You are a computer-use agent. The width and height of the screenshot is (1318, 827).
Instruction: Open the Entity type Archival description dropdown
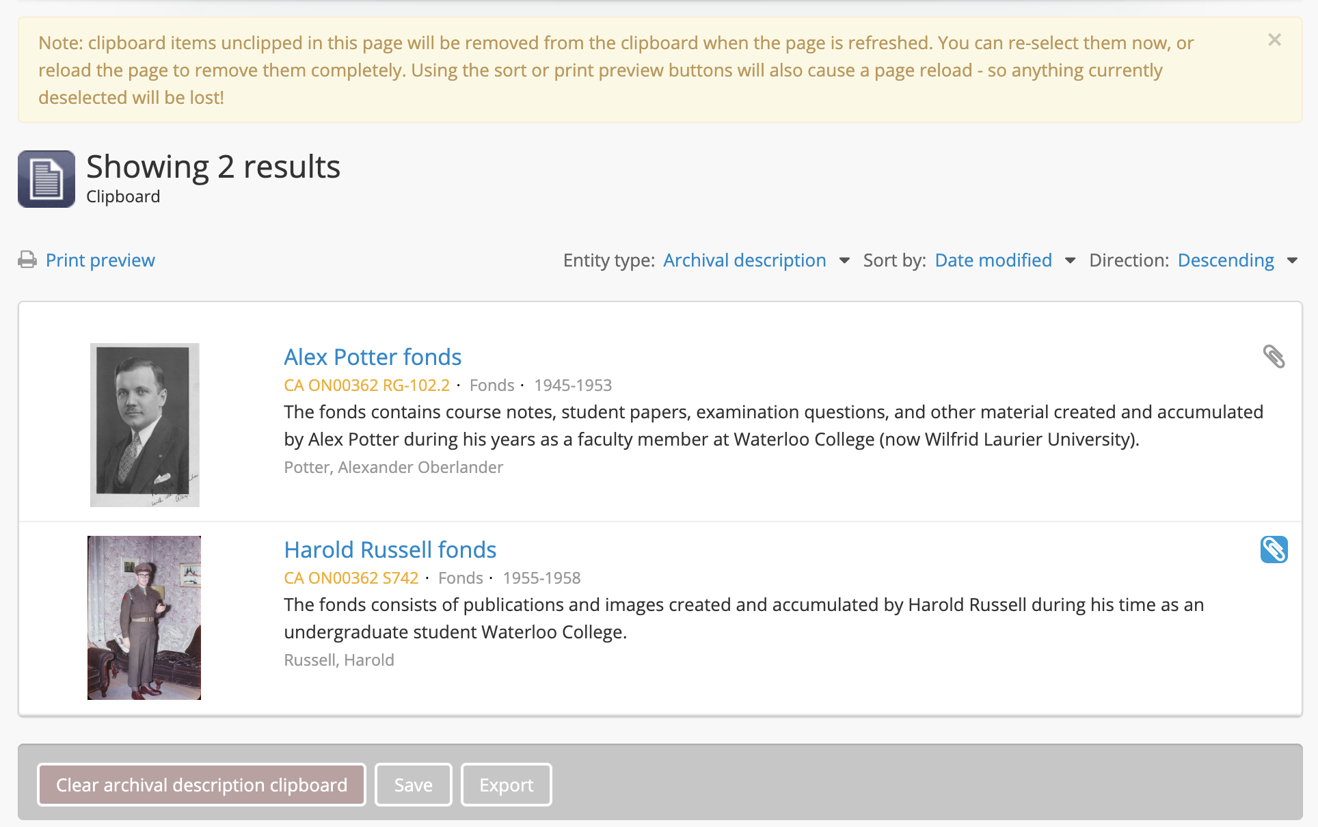744,260
